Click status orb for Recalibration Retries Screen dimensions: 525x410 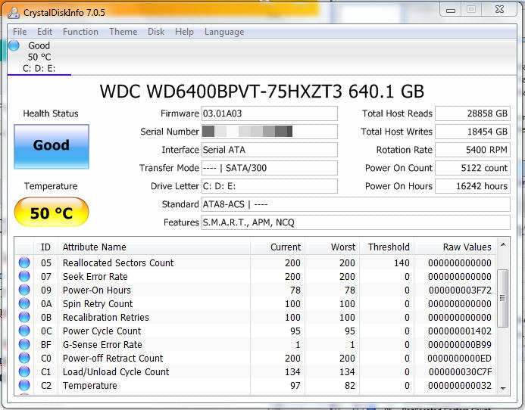click(x=24, y=317)
